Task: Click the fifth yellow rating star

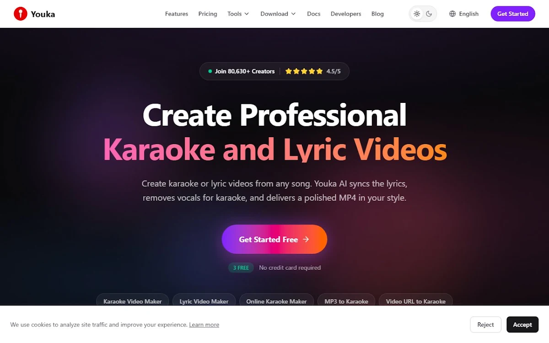Action: 320,71
